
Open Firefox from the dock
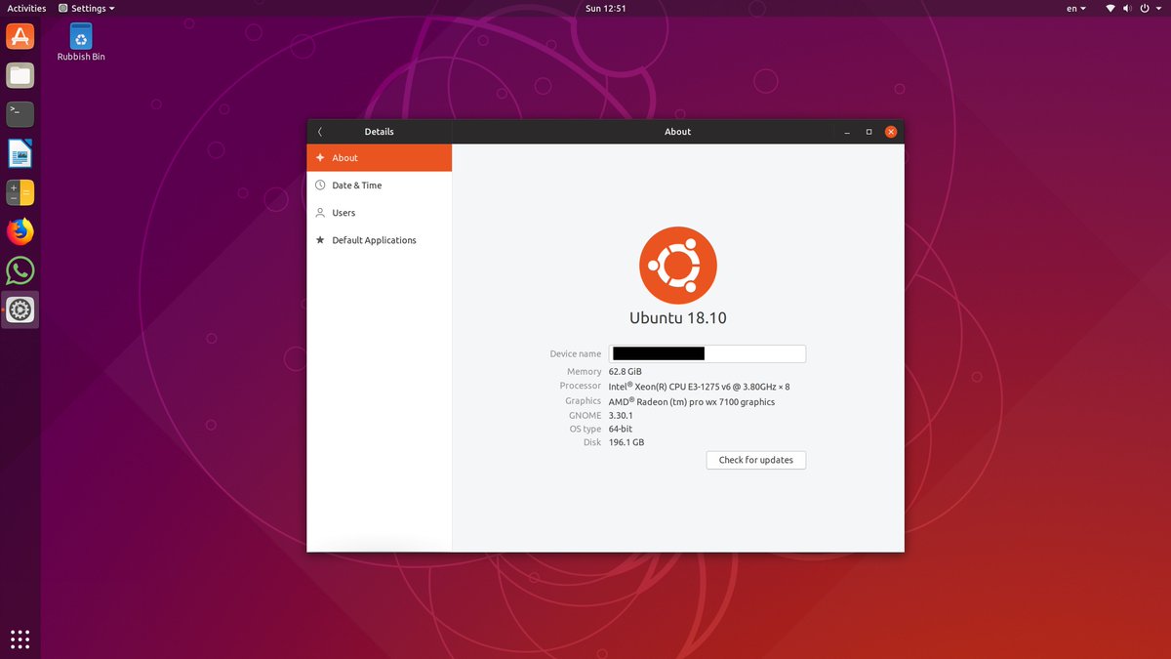click(20, 231)
